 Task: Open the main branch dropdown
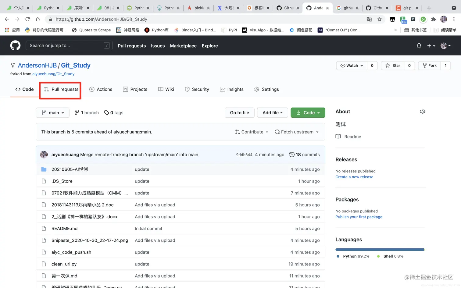click(53, 113)
